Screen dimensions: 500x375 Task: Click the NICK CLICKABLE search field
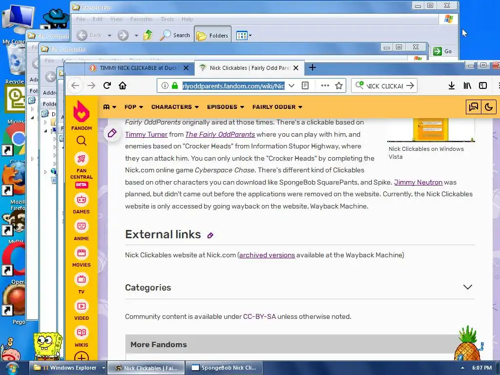click(x=384, y=86)
